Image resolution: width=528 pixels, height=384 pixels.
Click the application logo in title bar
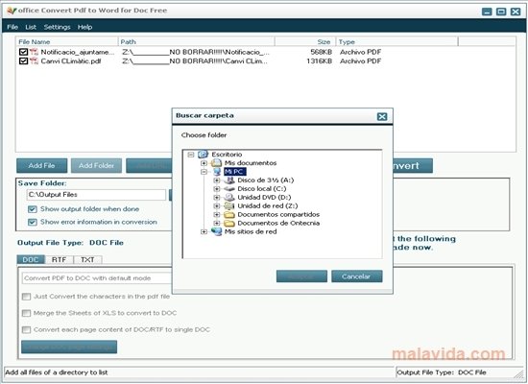click(x=12, y=11)
